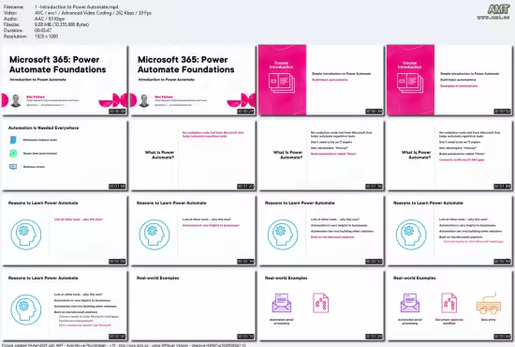Click the 'Filename:' label in header
The height and width of the screenshot is (347, 515).
[13, 7]
